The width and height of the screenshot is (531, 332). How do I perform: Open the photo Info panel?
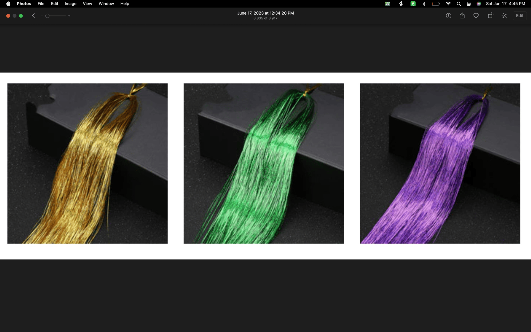coord(448,16)
